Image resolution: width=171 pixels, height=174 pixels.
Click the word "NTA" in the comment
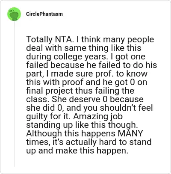coord(64,39)
